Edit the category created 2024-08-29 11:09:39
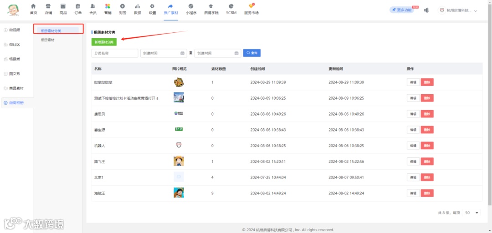 pos(413,82)
